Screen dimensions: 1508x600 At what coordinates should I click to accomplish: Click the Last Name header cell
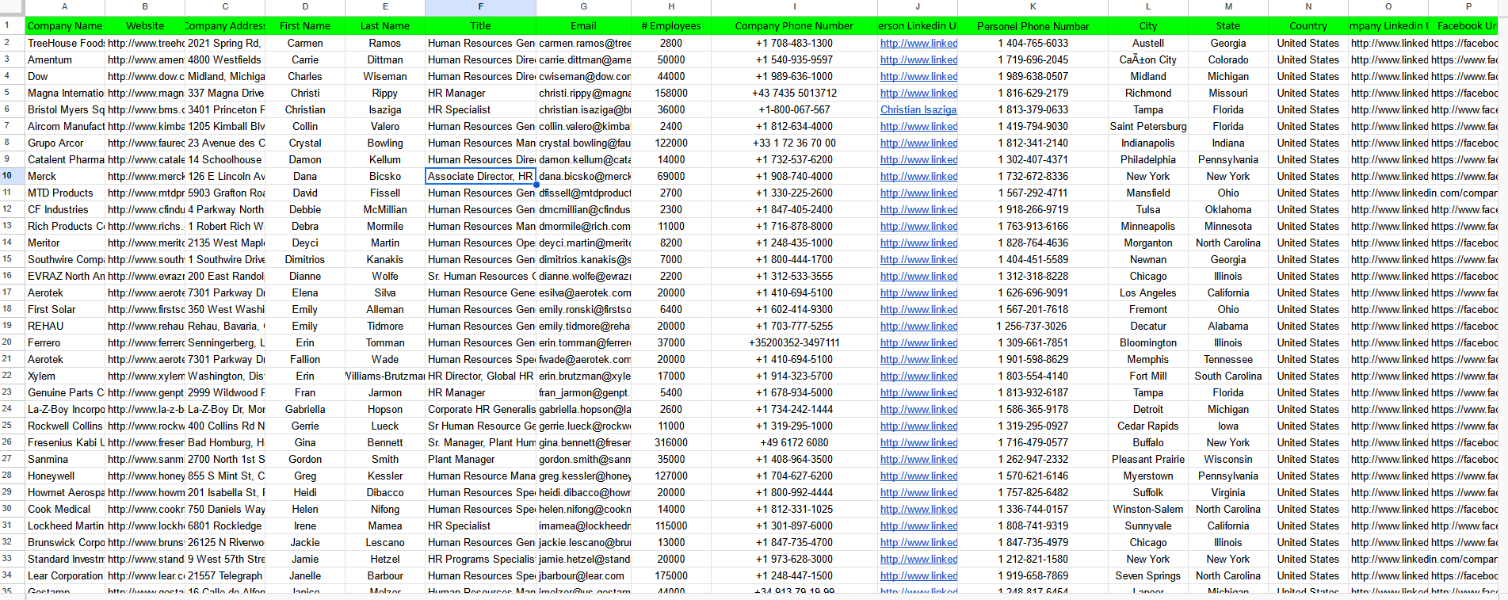coord(385,26)
